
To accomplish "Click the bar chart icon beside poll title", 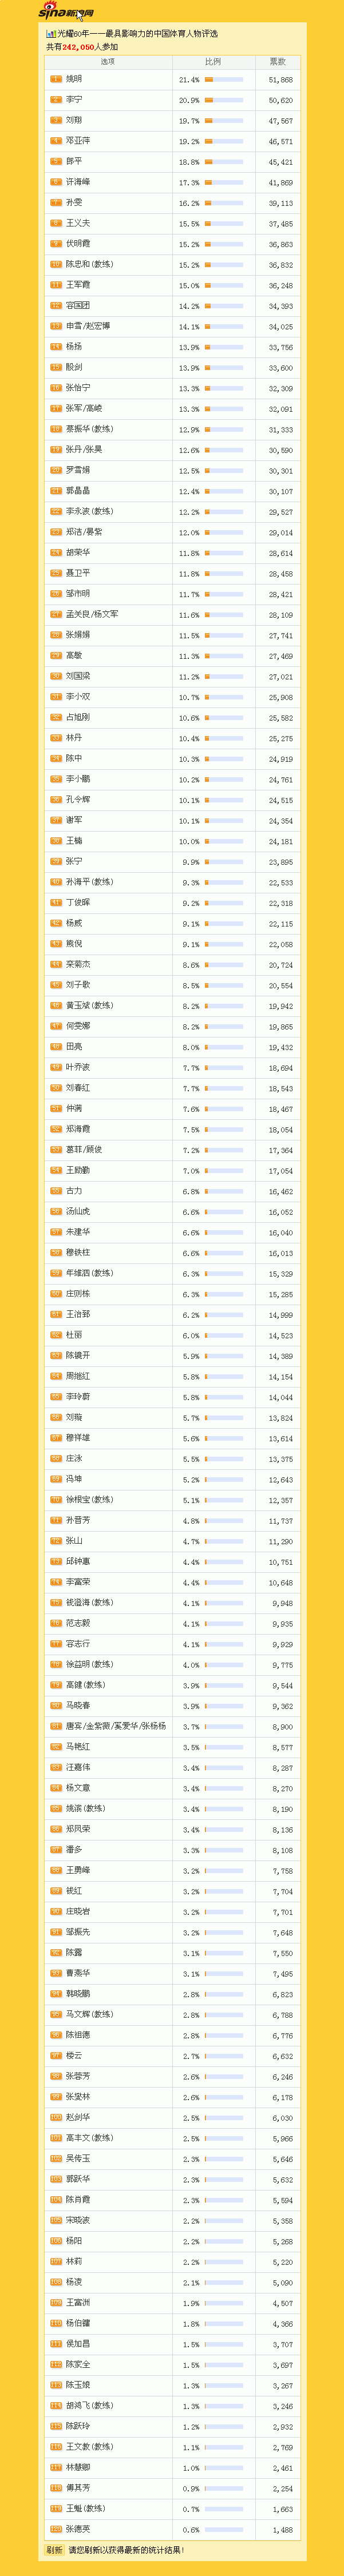I will [x=50, y=33].
